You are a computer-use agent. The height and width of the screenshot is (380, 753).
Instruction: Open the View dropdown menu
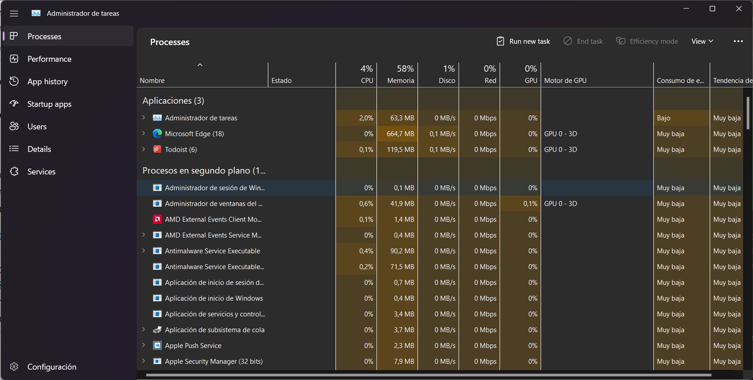[702, 41]
